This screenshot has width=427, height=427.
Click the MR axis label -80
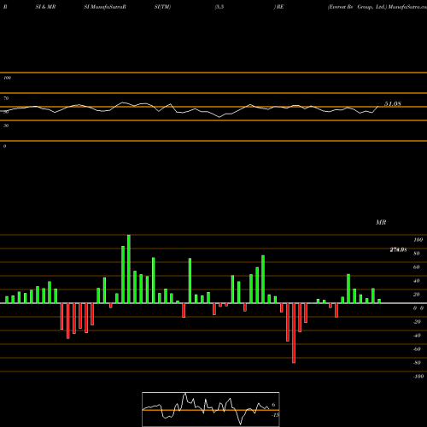point(417,363)
